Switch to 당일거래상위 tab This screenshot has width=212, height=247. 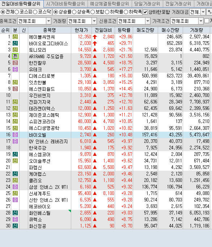click(147, 4)
